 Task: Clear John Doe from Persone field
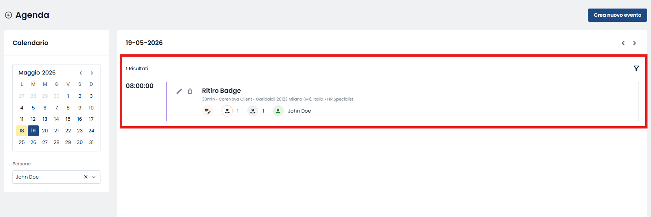point(86,177)
